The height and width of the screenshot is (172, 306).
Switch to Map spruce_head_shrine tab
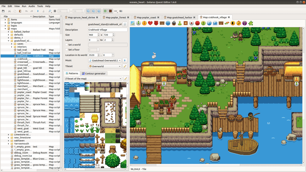click(81, 17)
